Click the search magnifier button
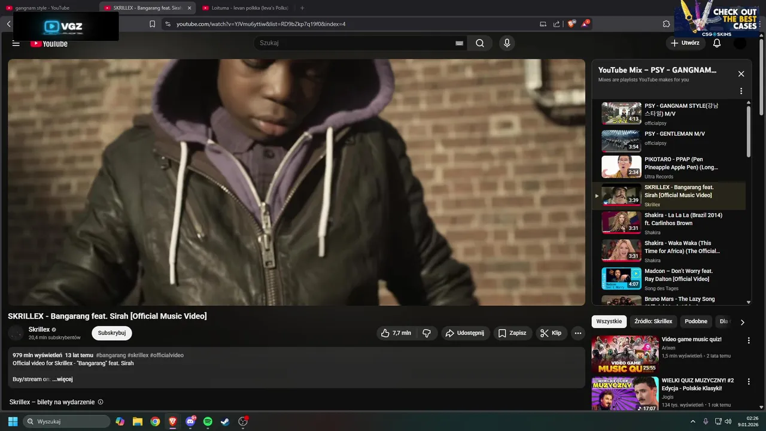This screenshot has width=766, height=431. (x=480, y=43)
